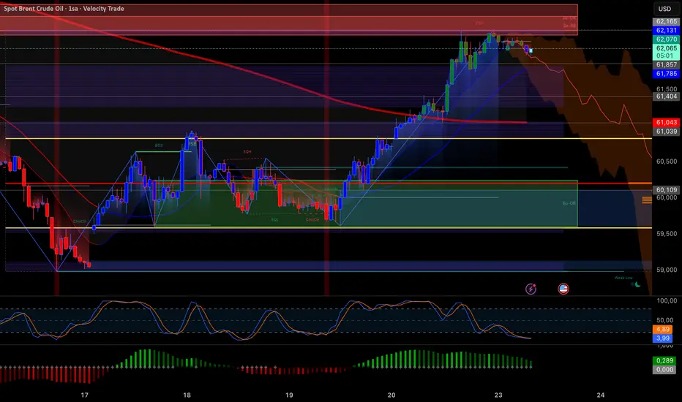Click the 59,500 price scale value

coord(667,234)
